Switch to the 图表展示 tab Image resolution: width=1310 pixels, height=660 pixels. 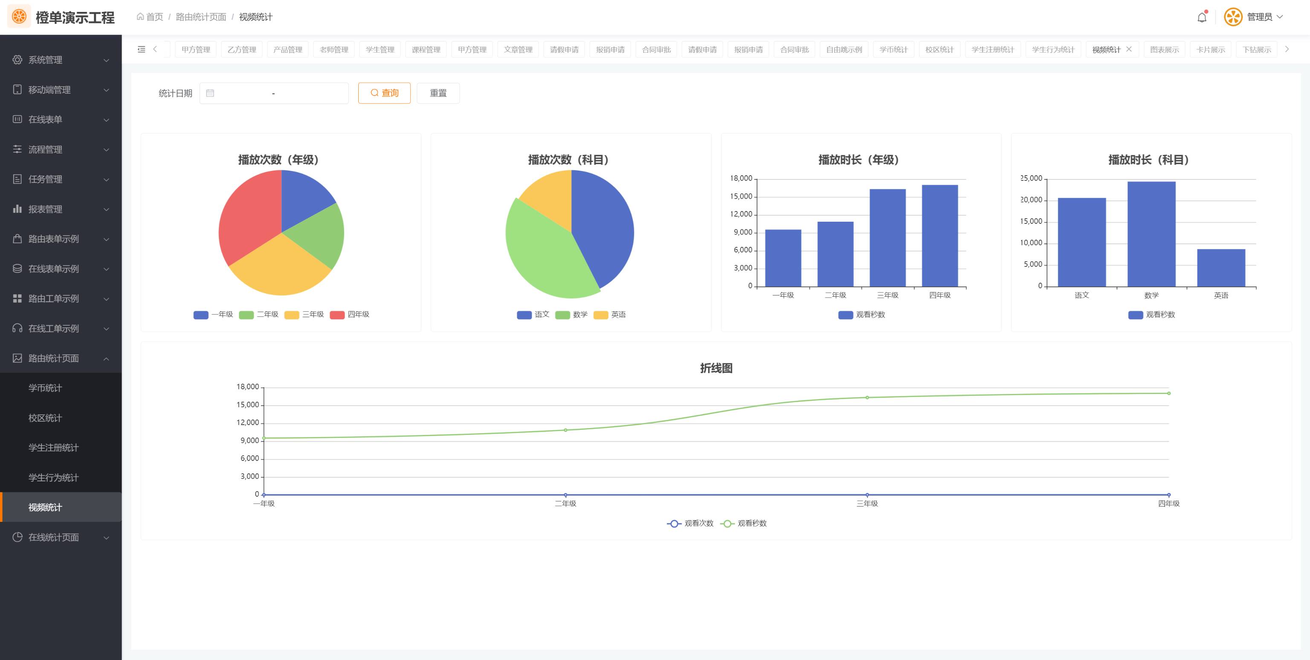[x=1164, y=49]
